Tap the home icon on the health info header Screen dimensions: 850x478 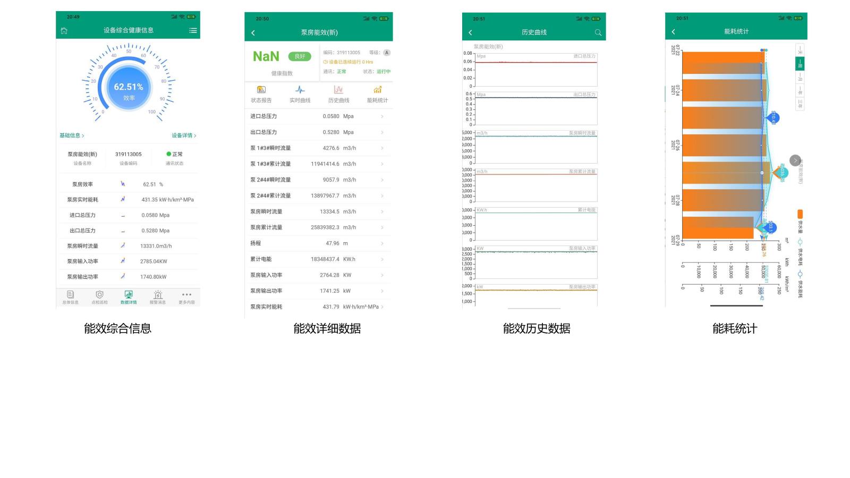click(x=64, y=30)
